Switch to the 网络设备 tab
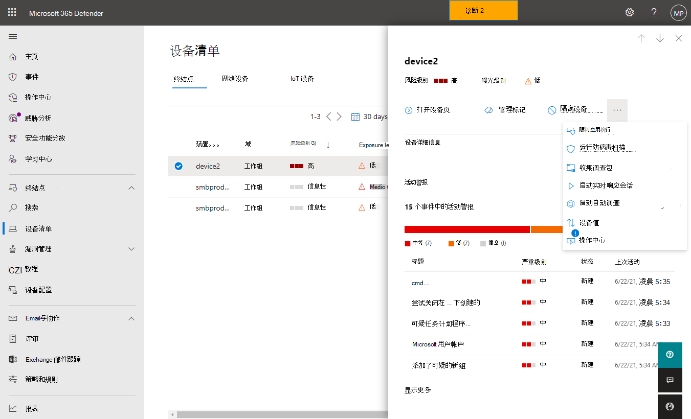 click(235, 79)
